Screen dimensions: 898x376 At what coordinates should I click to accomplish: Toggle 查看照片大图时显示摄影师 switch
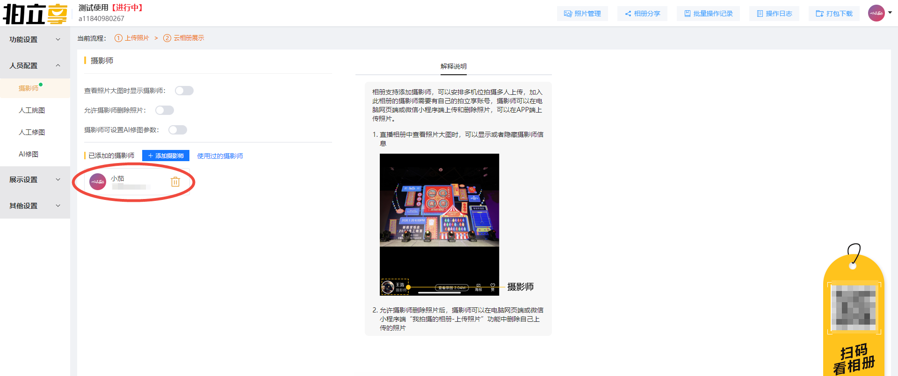[184, 91]
